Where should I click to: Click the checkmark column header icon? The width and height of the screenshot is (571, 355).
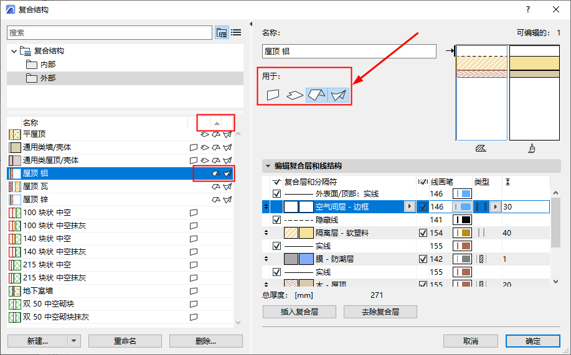coord(276,182)
